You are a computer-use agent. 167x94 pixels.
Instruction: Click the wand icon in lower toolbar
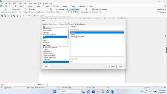coord(43,16)
